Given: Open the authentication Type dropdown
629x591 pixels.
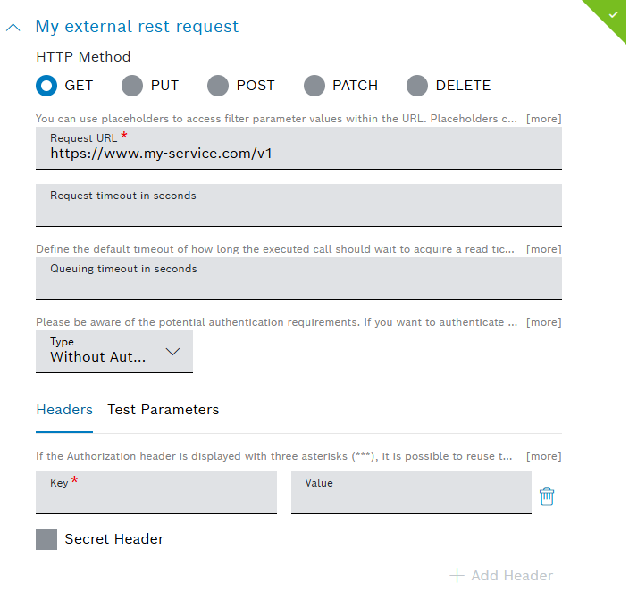Looking at the screenshot, I should click(113, 352).
